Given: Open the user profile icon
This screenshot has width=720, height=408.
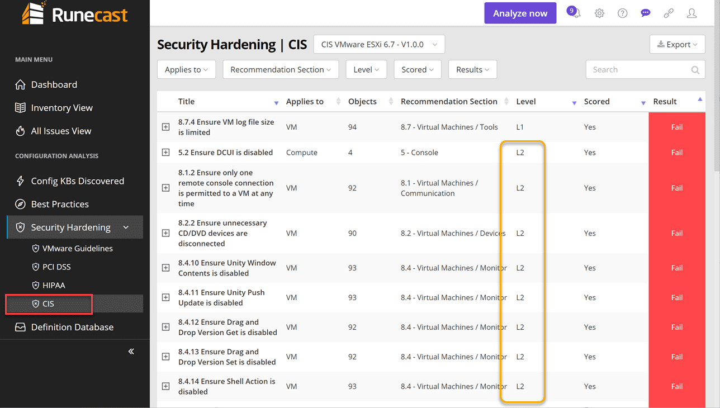Looking at the screenshot, I should [691, 13].
